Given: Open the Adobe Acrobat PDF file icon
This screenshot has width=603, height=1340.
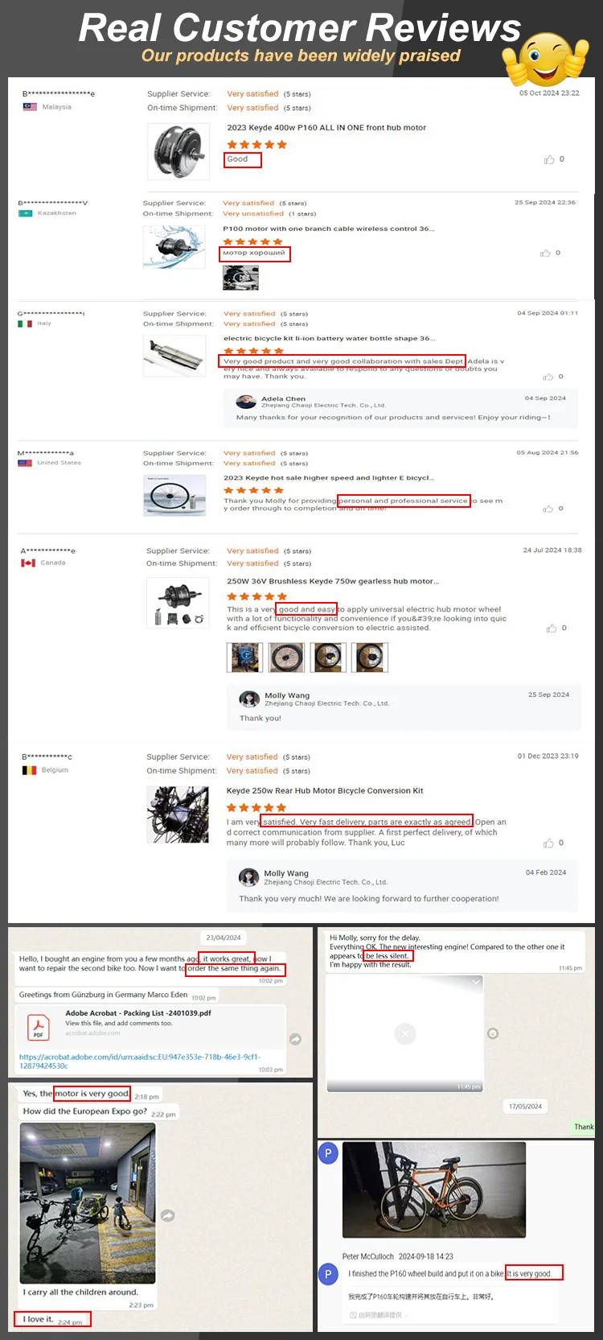Looking at the screenshot, I should pyautogui.click(x=38, y=1027).
